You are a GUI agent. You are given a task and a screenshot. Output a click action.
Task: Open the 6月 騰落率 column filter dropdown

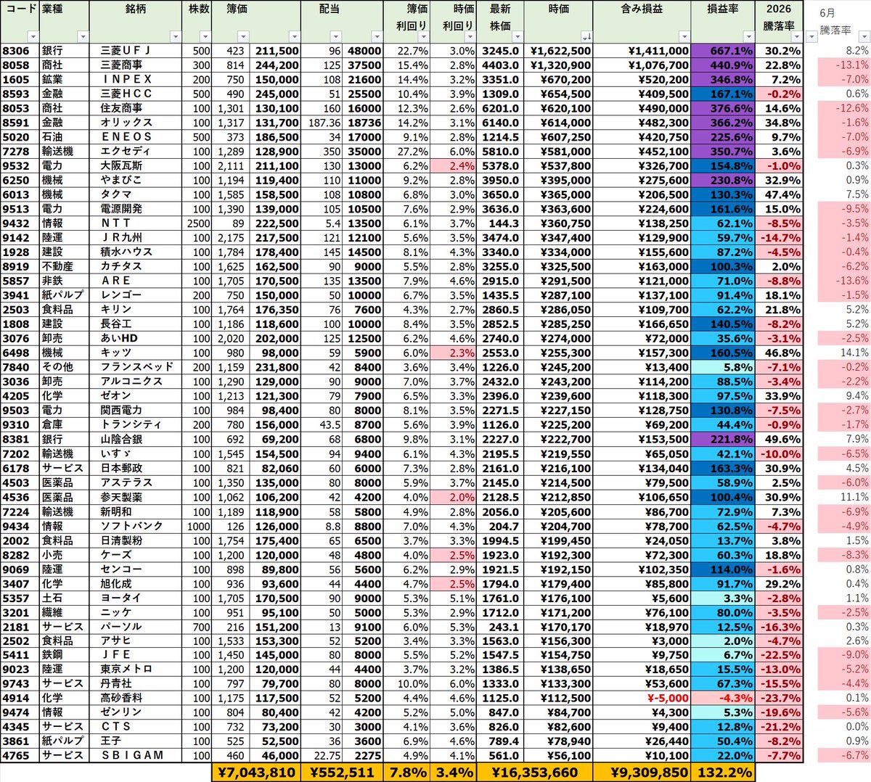point(864,36)
